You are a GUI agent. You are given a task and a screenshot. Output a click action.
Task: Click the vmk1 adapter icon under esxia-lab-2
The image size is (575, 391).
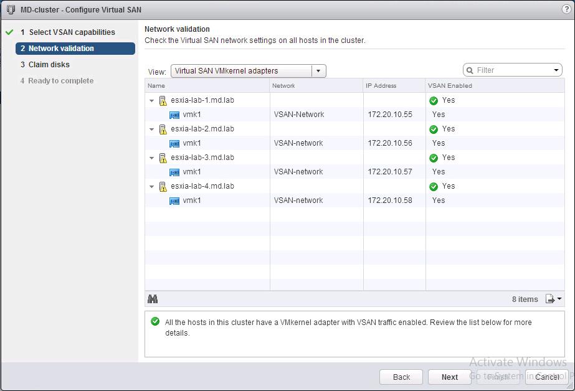click(x=174, y=143)
